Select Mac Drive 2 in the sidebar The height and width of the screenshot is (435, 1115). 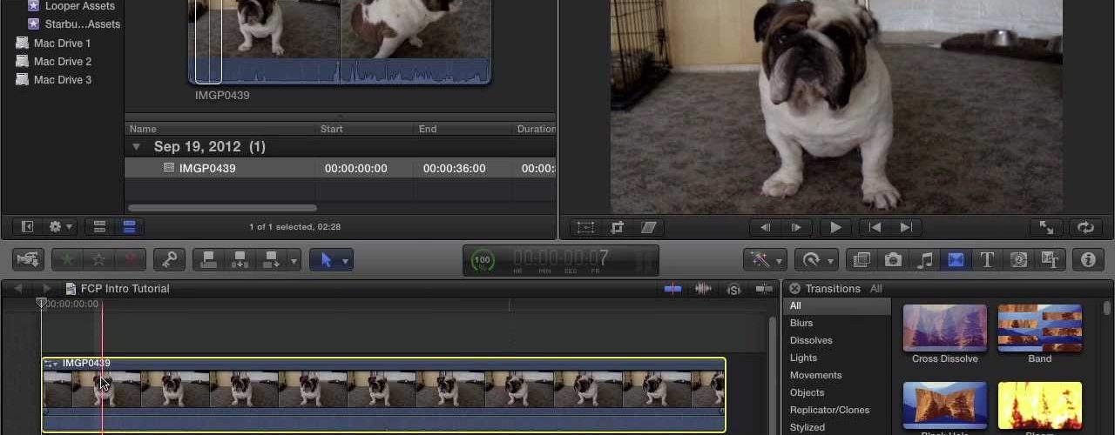pos(62,61)
